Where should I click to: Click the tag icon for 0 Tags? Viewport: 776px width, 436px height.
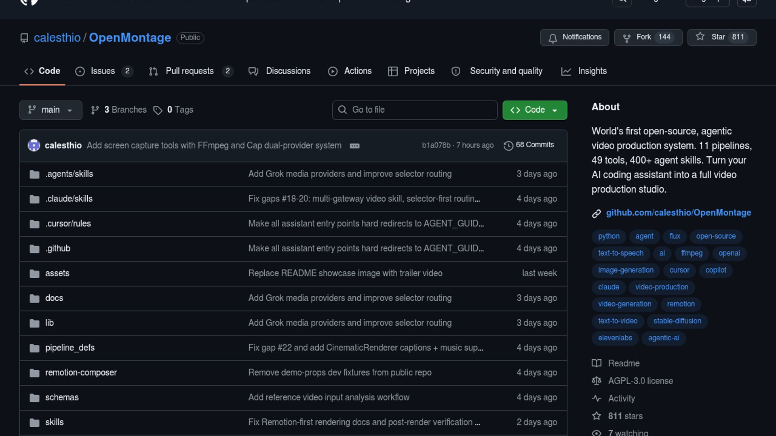click(158, 110)
